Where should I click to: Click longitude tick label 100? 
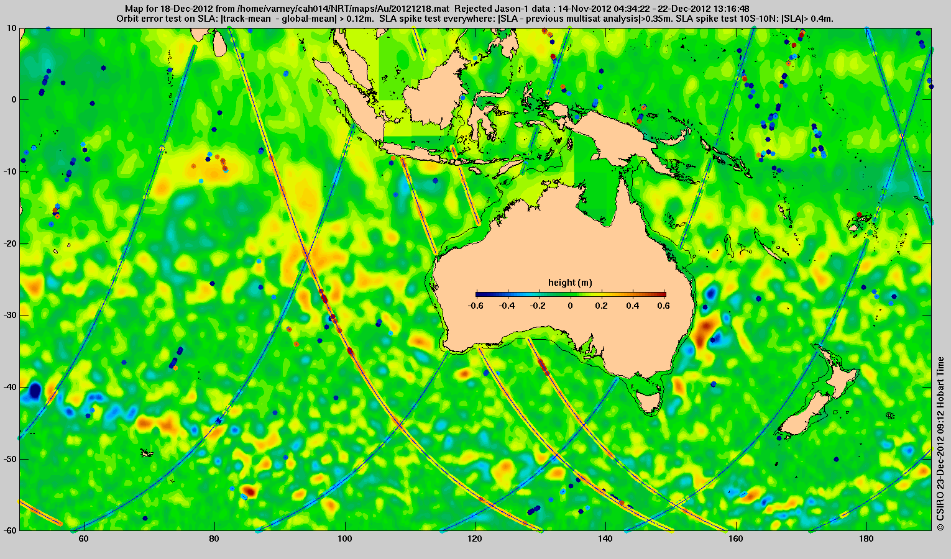pyautogui.click(x=344, y=539)
